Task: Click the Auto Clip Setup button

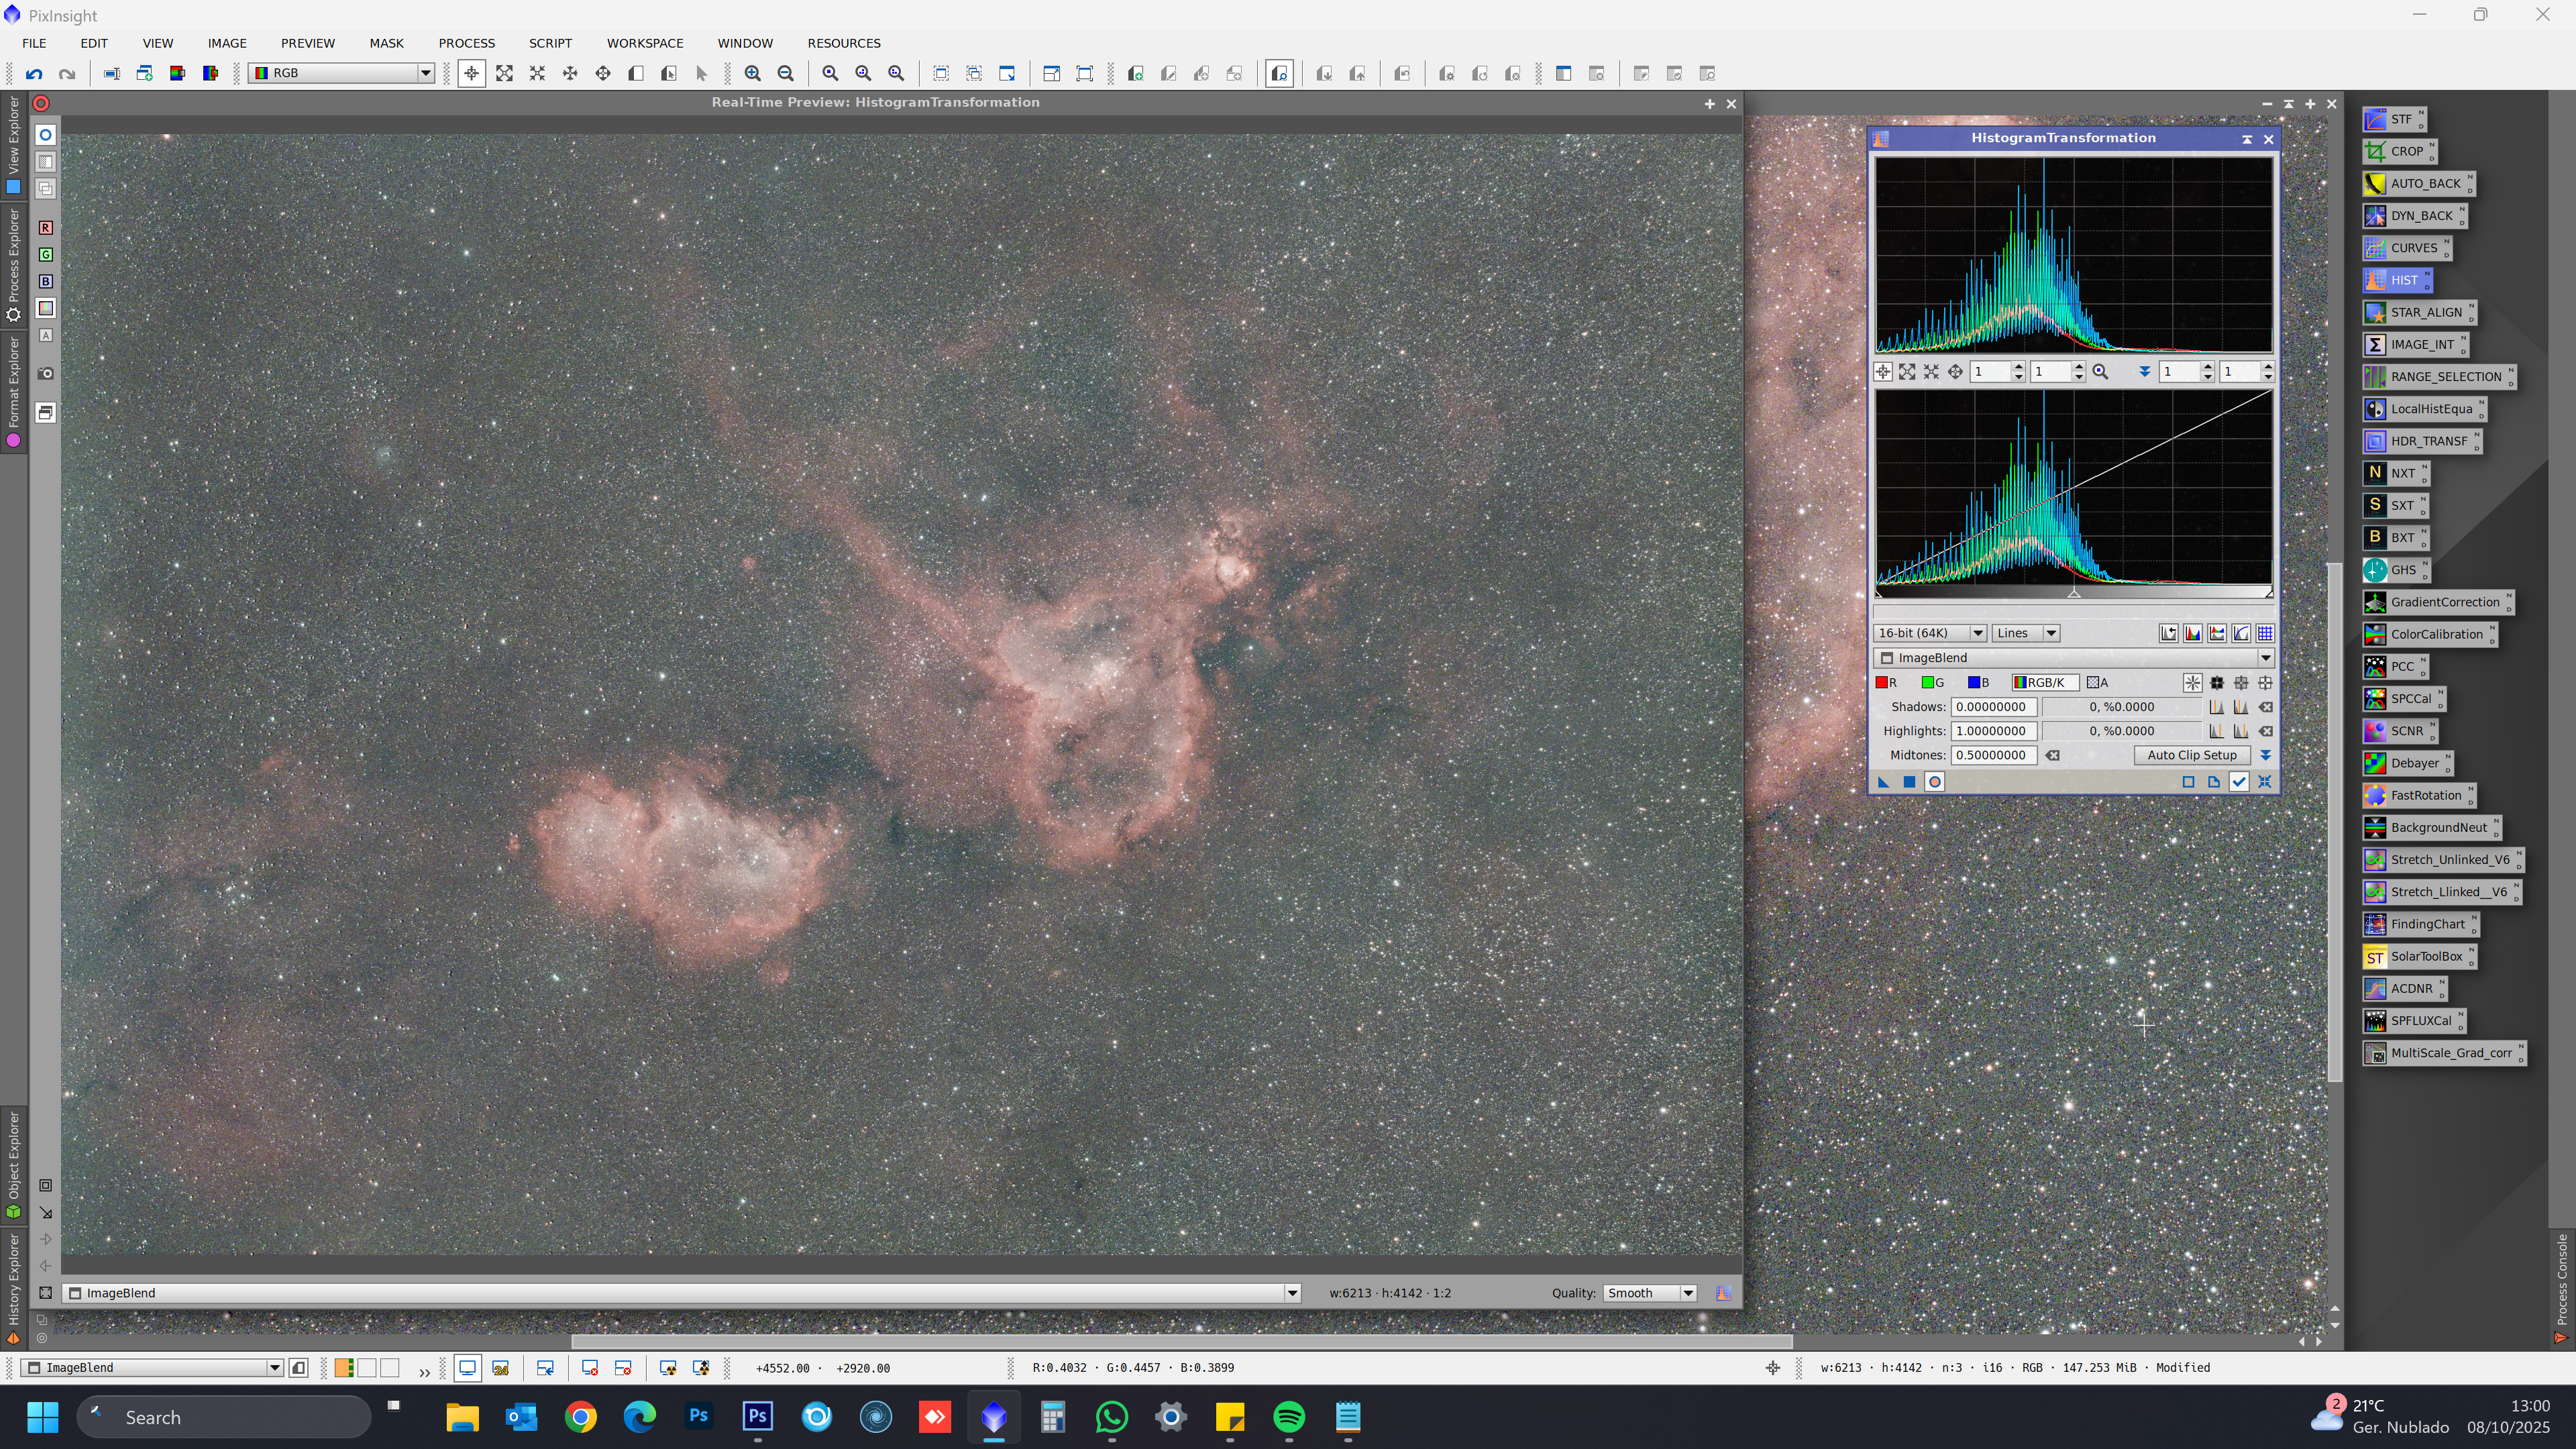Action: click(x=2191, y=756)
